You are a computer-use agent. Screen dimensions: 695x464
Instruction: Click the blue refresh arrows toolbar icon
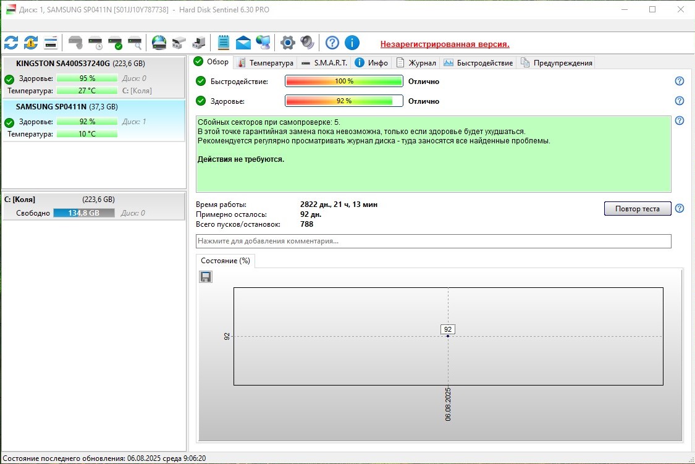click(x=11, y=43)
